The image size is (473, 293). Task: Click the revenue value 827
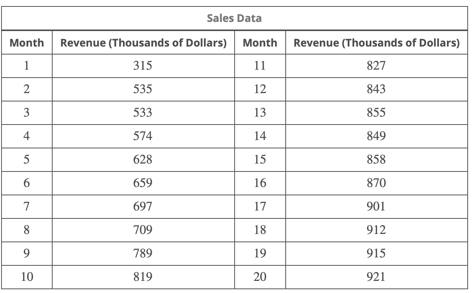click(x=376, y=66)
